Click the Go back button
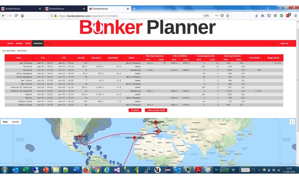The height and width of the screenshot is (179, 299). tap(135, 110)
